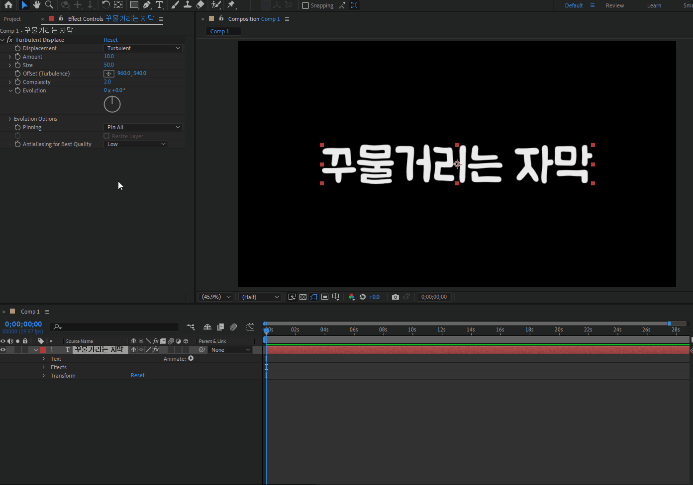Open grid and guide options icon
Screen dimensions: 693x485
336,297
